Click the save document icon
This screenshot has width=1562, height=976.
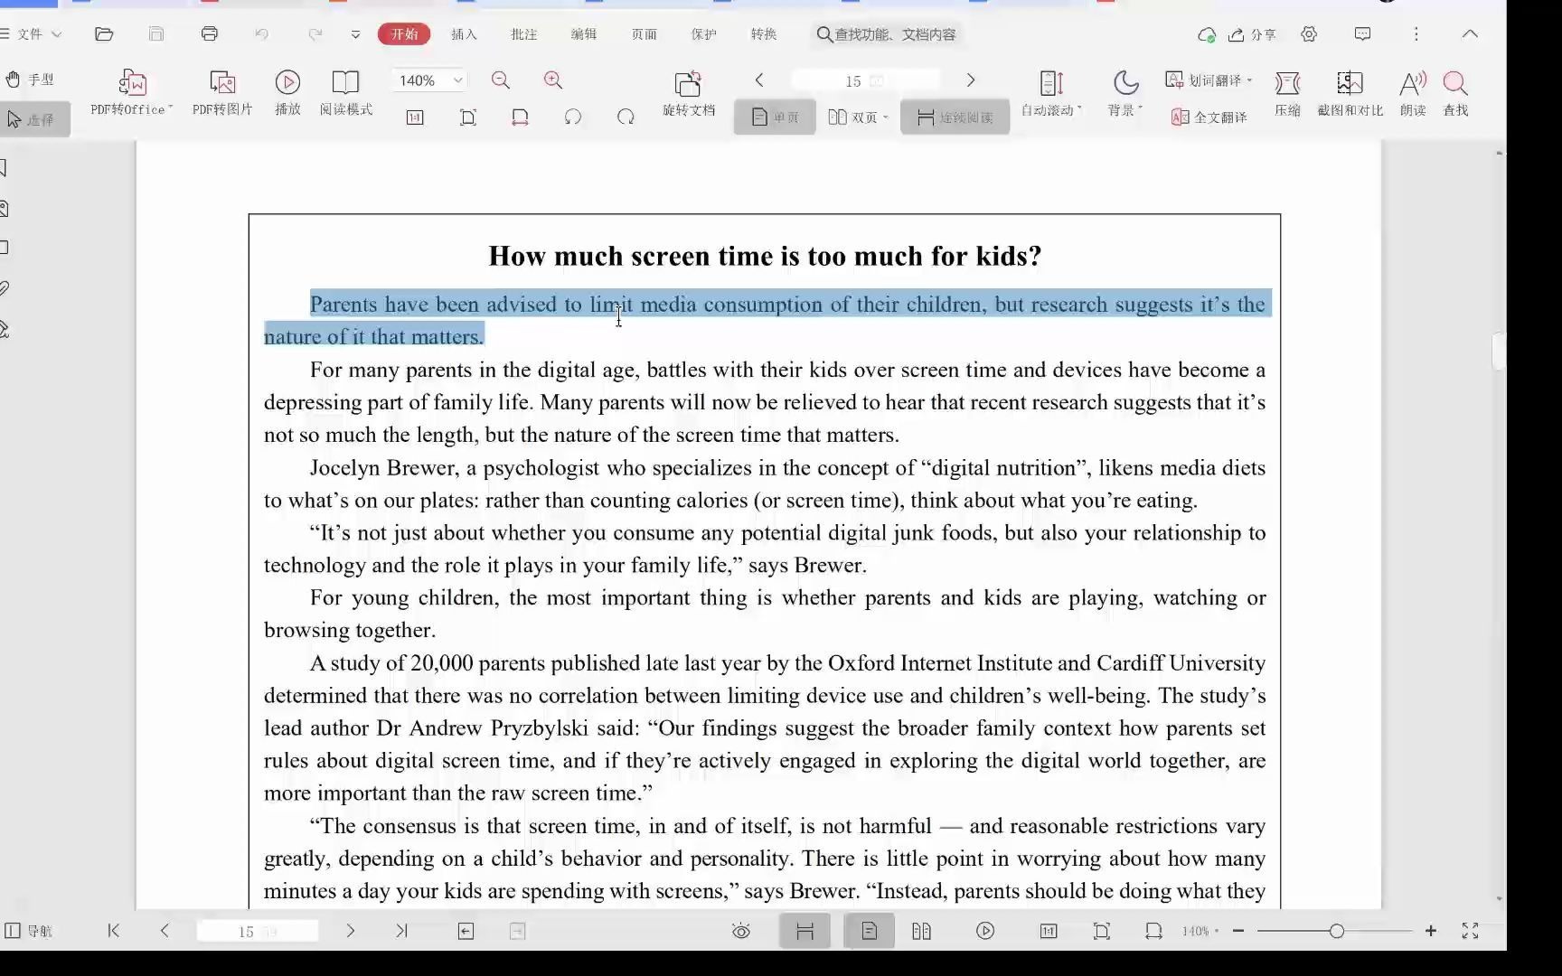point(156,34)
